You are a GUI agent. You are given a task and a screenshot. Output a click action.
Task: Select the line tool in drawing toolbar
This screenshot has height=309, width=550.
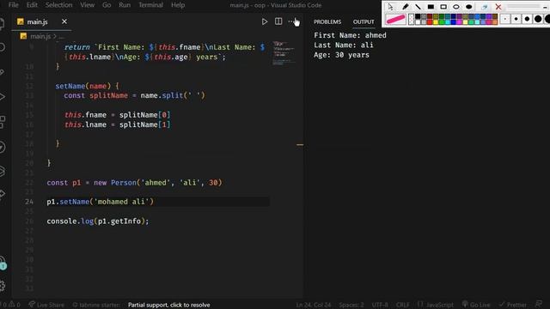pyautogui.click(x=418, y=7)
